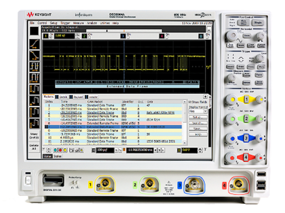Click on-screen red channel 4 button
285x213 pixels.
pyautogui.click(x=161, y=36)
